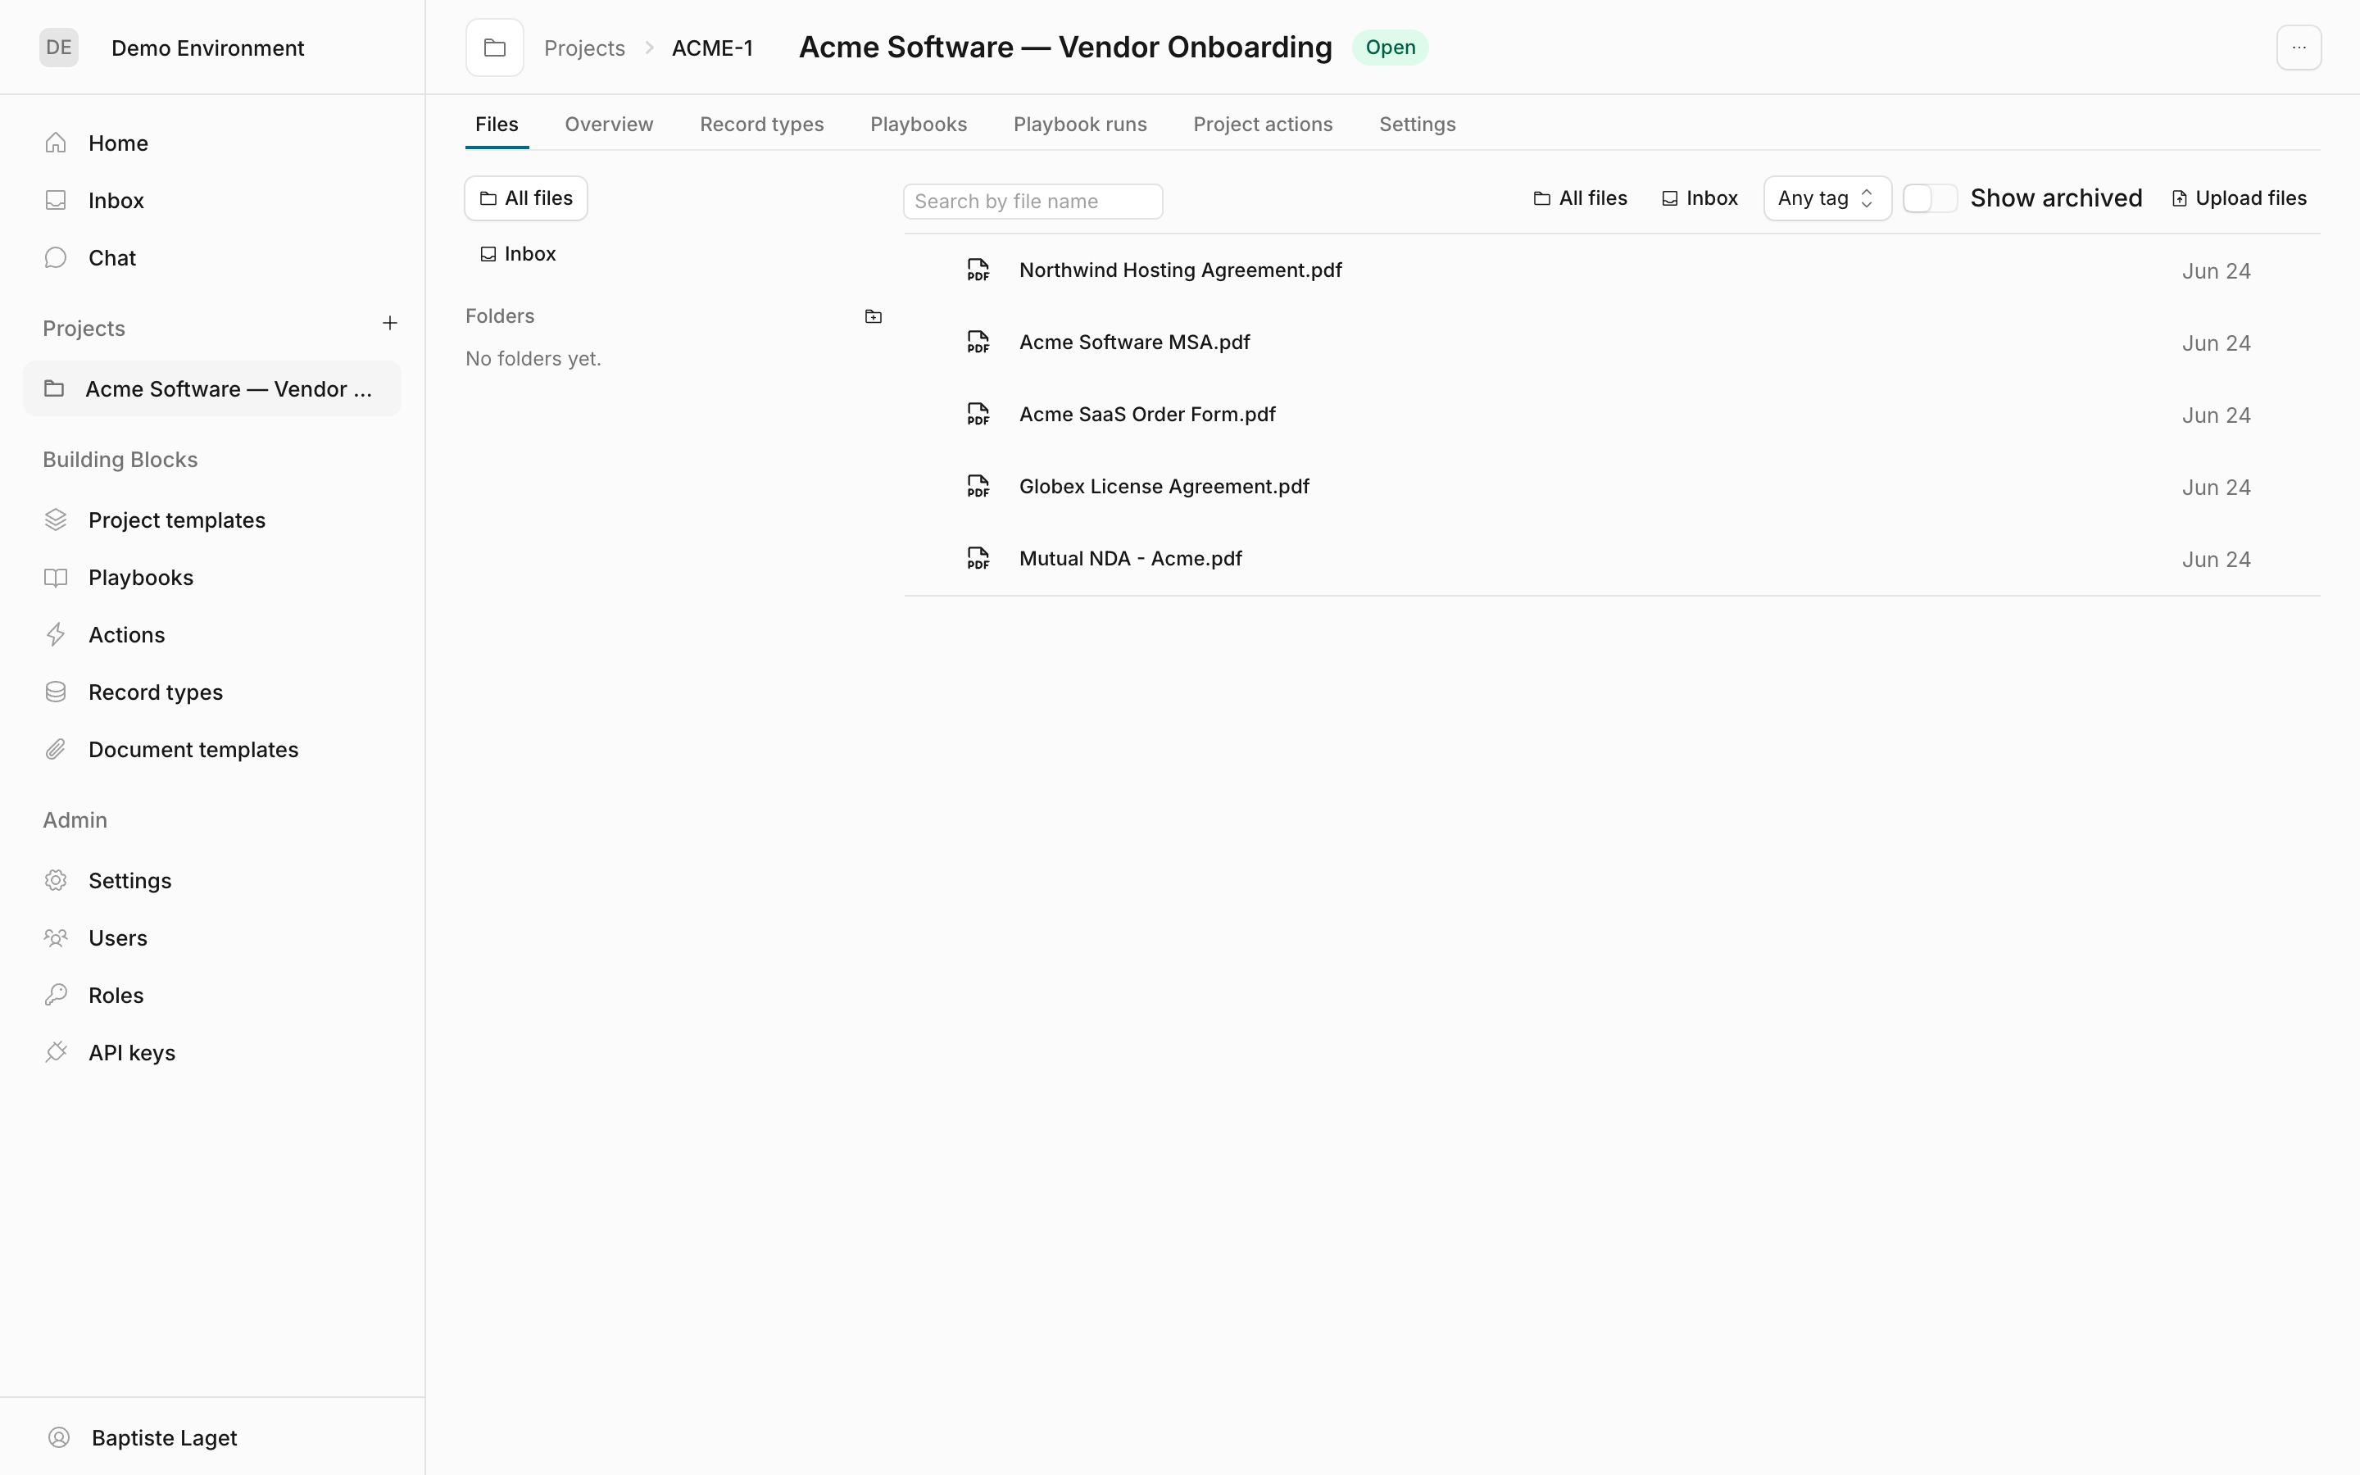Click the folder icon button beside breadcrumb
The image size is (2360, 1475).
[x=494, y=48]
